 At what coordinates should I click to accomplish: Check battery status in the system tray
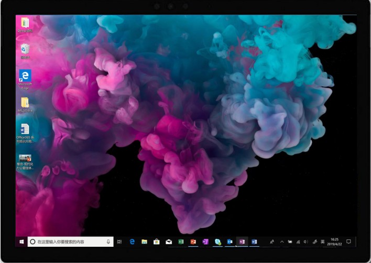pos(290,242)
